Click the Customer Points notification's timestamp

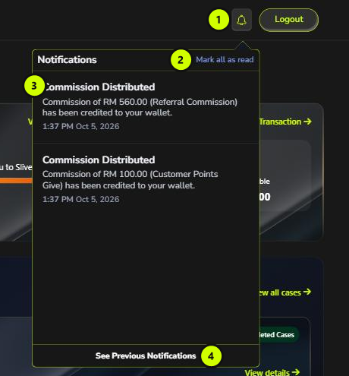tap(80, 199)
